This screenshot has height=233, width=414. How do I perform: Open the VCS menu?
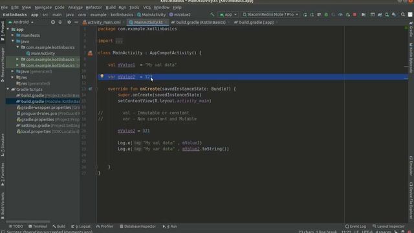click(147, 7)
